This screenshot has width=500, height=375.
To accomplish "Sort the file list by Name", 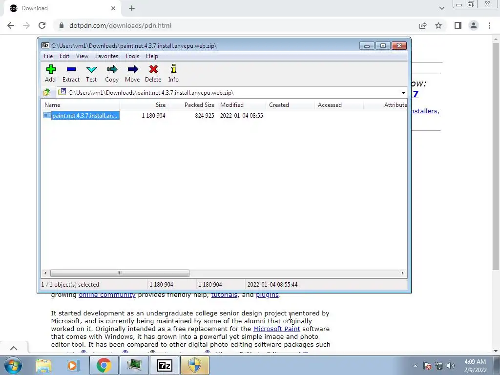I will tap(81, 105).
